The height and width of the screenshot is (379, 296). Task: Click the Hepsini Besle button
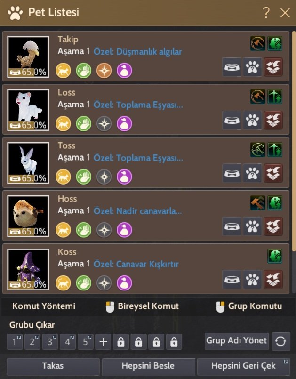[148, 366]
